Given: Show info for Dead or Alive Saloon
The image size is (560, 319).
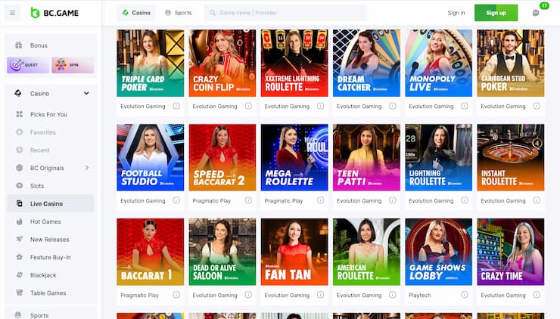Looking at the screenshot, I should tap(248, 295).
